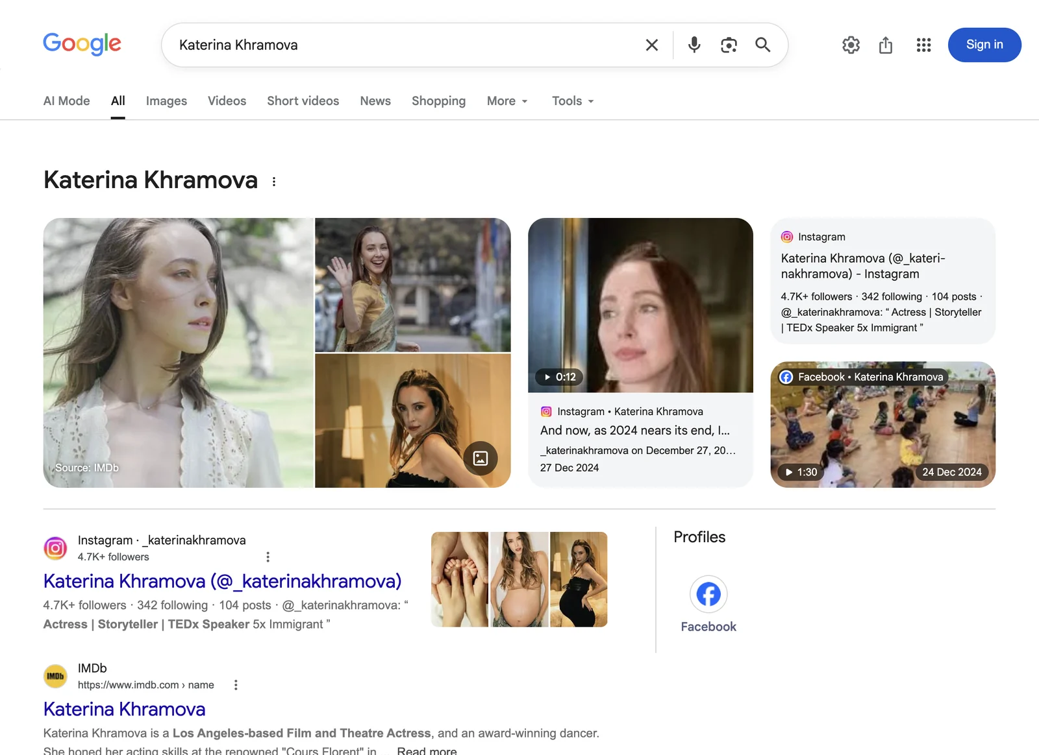Open options menu for Instagram result

click(x=268, y=557)
